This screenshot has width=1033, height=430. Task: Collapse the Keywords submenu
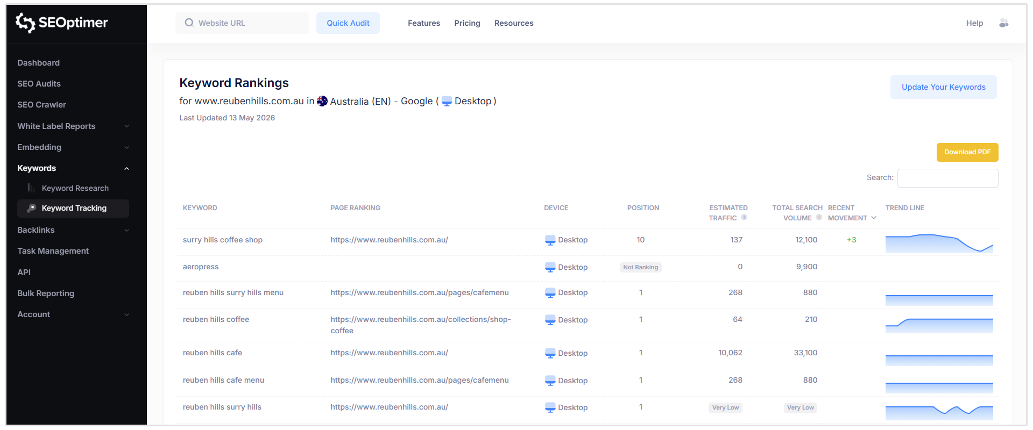point(127,168)
